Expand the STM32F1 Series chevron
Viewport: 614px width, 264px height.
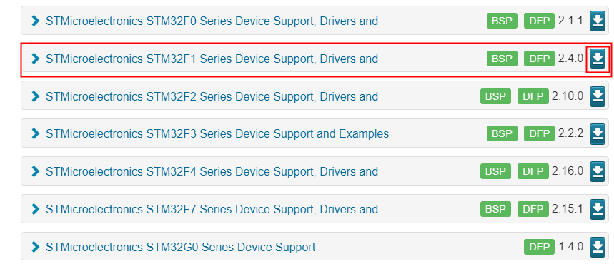point(36,59)
